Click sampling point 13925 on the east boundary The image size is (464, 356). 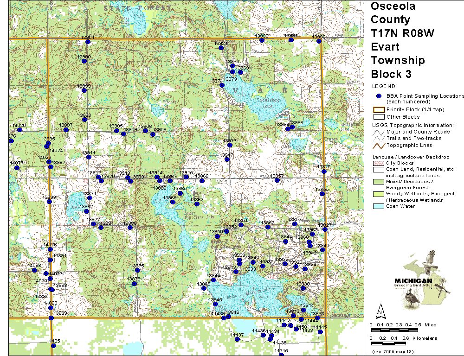324,172
